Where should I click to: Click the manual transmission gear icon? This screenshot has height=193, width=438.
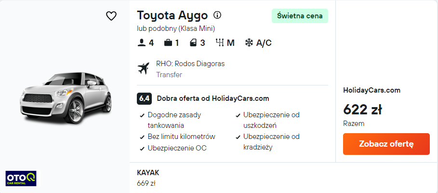220,43
